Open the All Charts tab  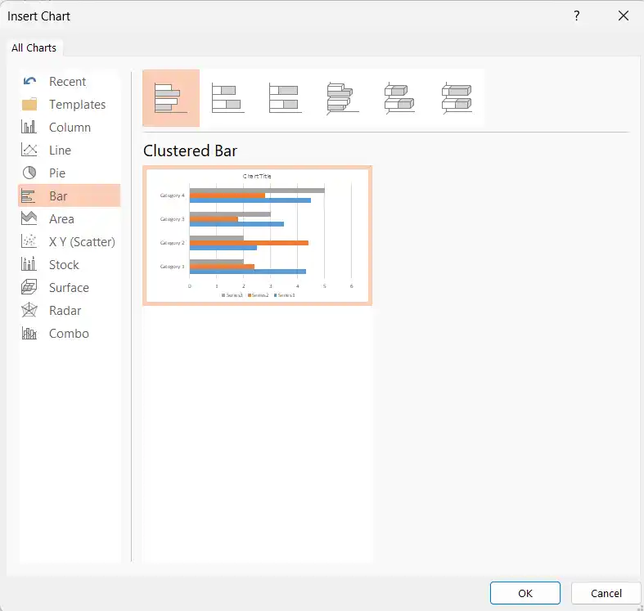pos(34,48)
